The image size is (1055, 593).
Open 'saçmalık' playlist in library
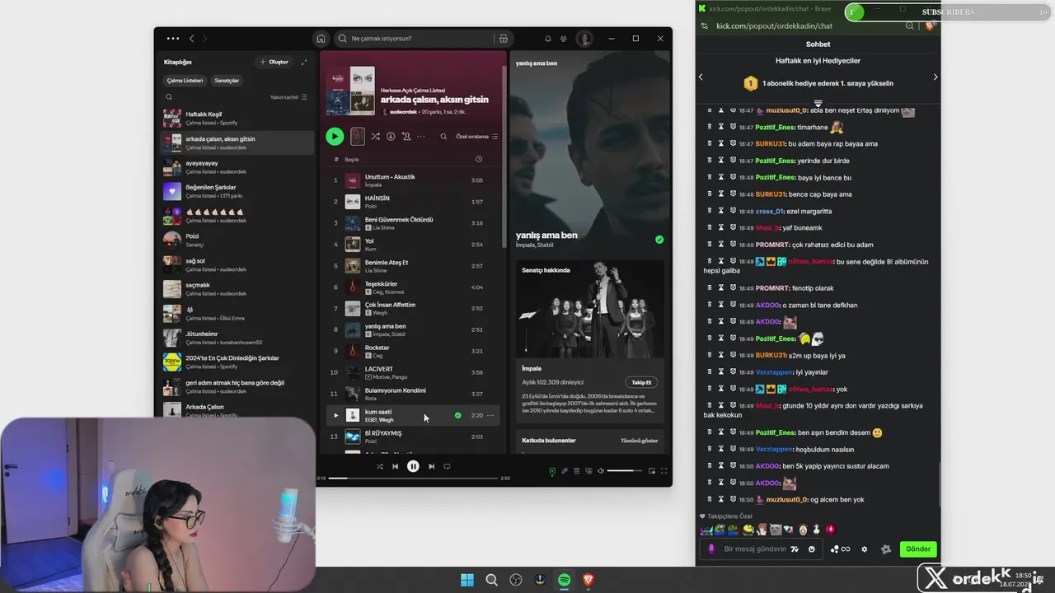pos(237,288)
